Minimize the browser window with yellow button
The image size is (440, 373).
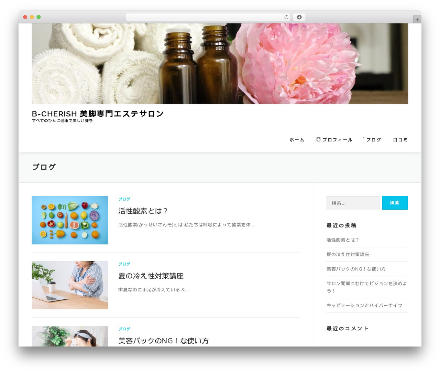point(32,17)
